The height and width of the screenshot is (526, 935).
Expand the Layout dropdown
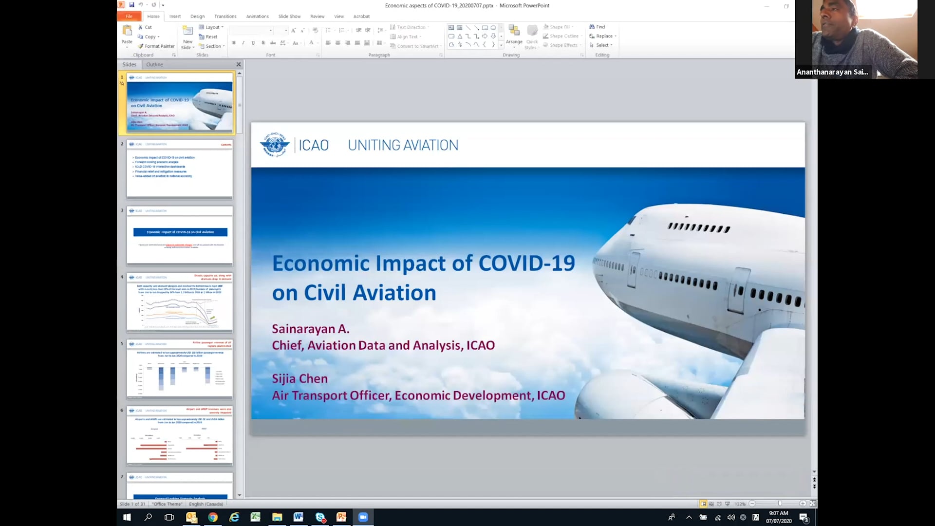coord(211,27)
